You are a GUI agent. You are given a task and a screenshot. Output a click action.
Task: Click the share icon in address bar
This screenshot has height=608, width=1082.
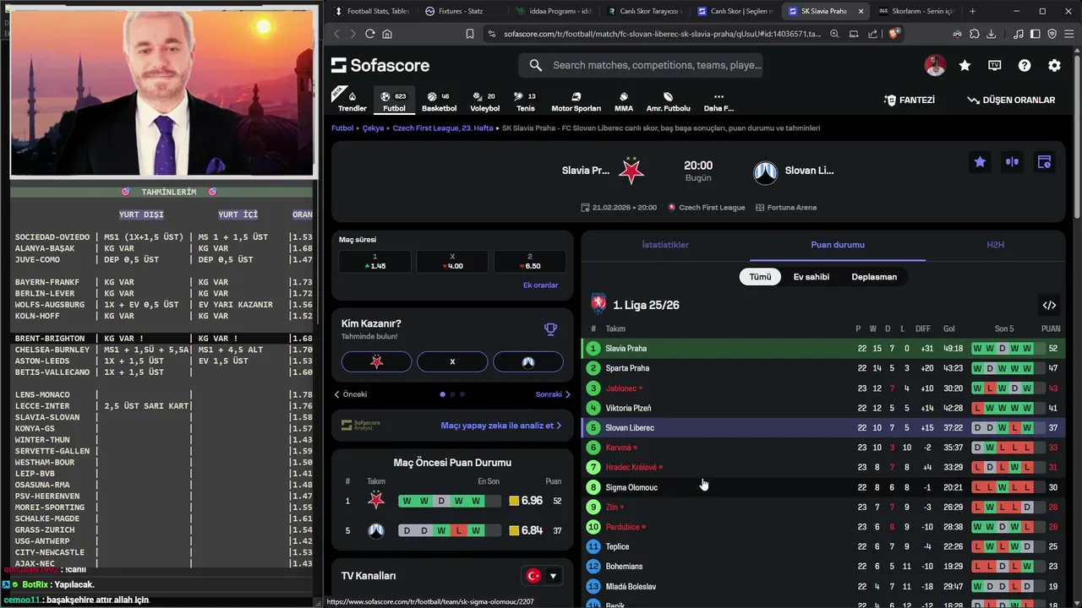pos(873,34)
